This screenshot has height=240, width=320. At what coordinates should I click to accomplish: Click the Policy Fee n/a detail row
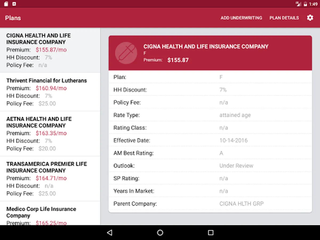point(210,102)
